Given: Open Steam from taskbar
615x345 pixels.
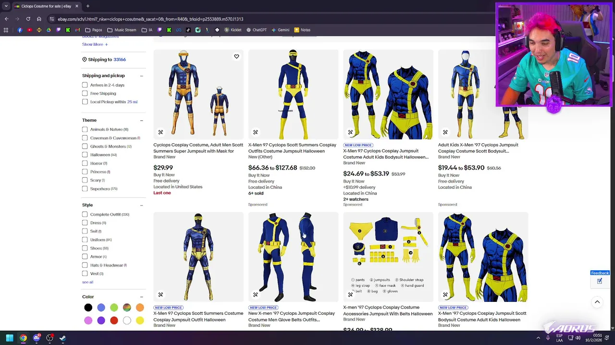Looking at the screenshot, I should coord(62,338).
